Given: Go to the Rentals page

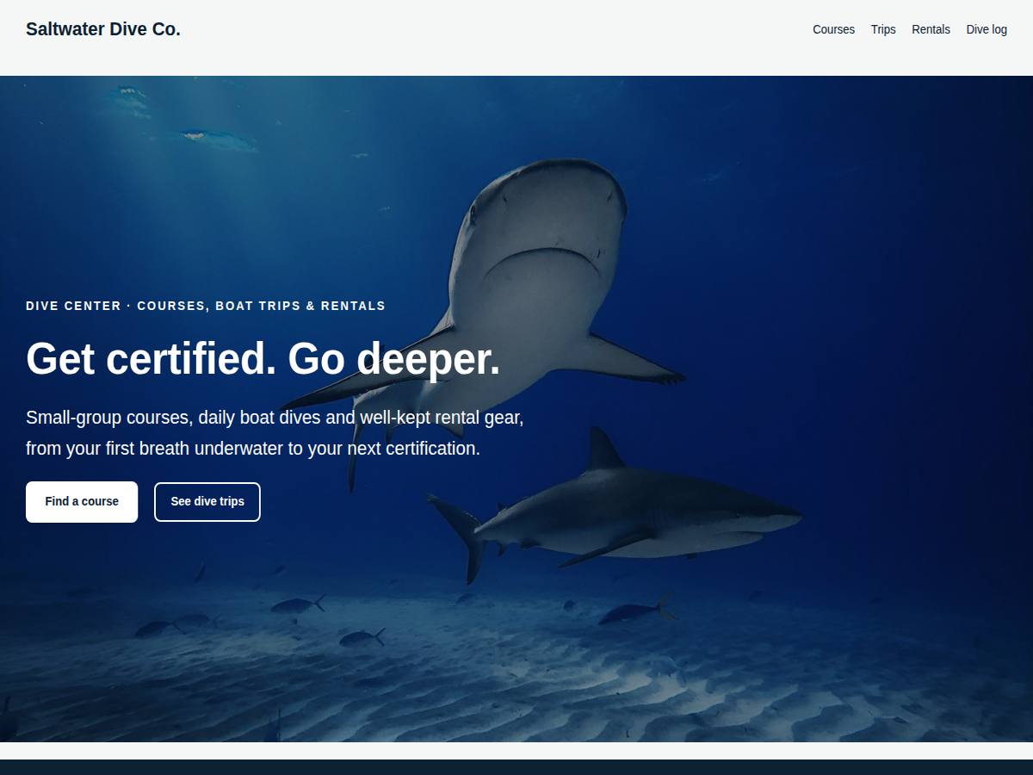Looking at the screenshot, I should coord(931,29).
